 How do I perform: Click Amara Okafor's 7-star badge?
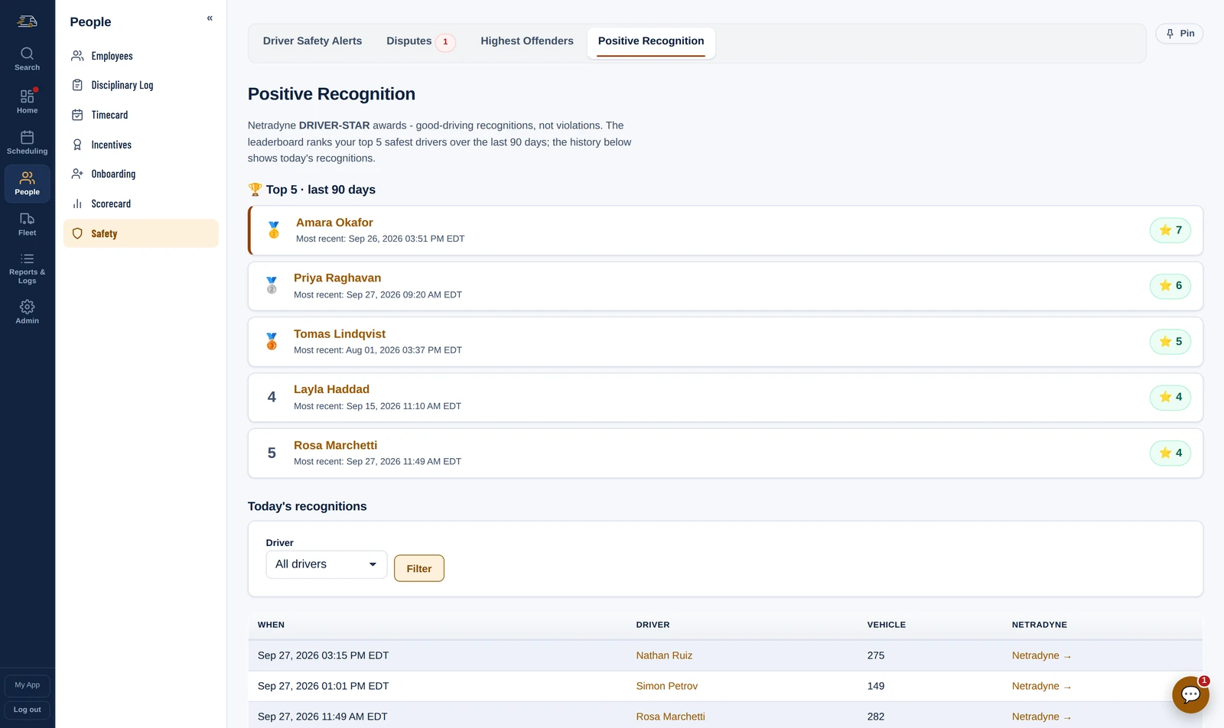pos(1170,230)
